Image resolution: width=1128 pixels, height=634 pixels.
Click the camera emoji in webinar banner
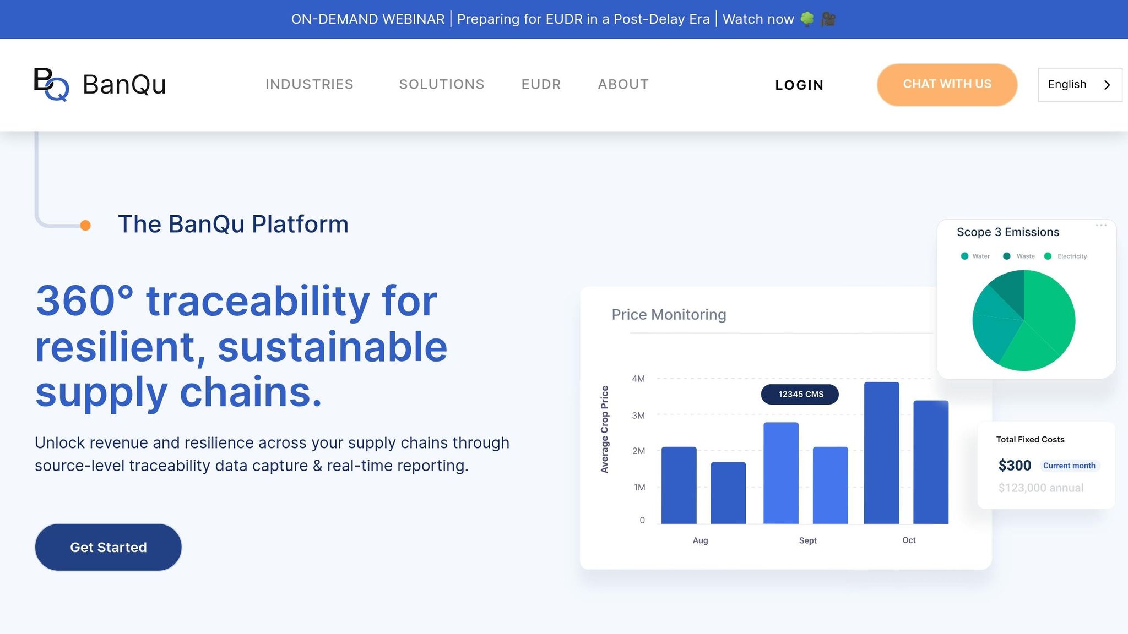click(x=828, y=19)
